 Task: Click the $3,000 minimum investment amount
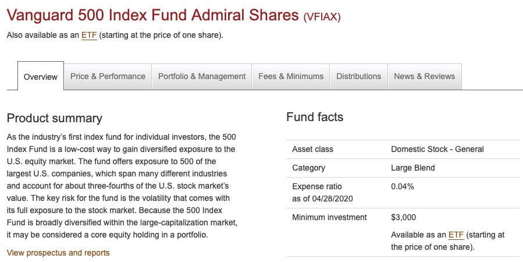pyautogui.click(x=404, y=217)
